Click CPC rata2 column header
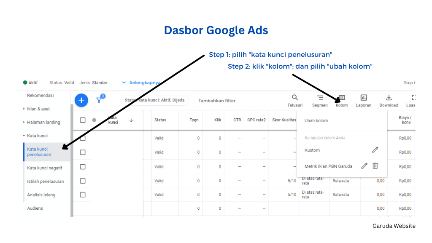Image resolution: width=432 pixels, height=243 pixels. pos(256,120)
